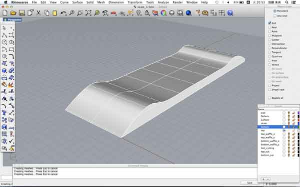Click the New document icon

point(5,13)
